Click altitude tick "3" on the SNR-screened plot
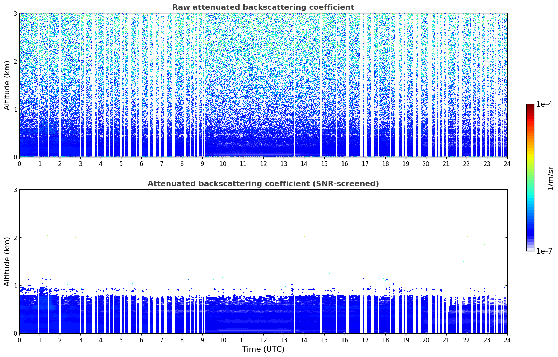 coord(15,190)
